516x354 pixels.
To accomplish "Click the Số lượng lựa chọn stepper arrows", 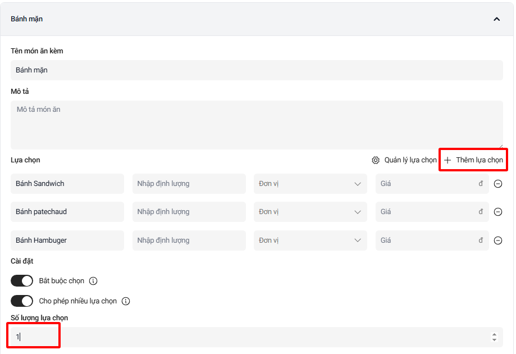I will [494, 337].
